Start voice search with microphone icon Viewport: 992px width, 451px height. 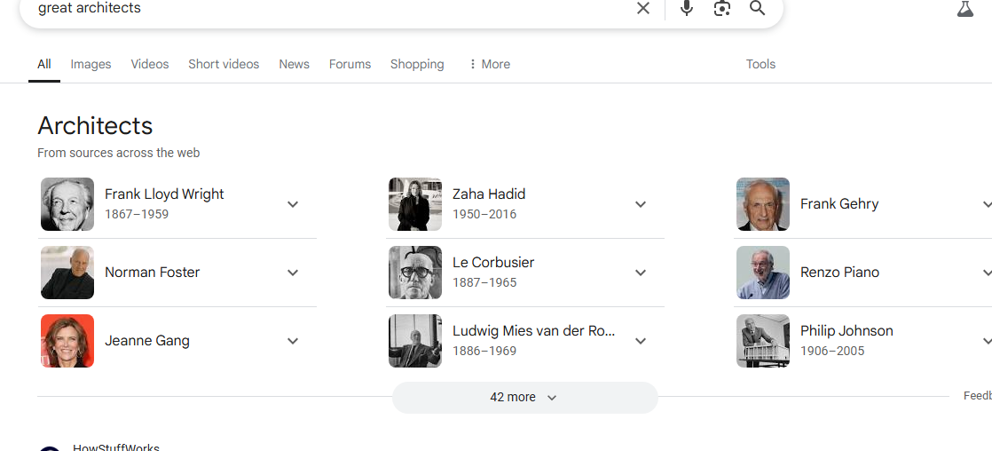point(687,8)
